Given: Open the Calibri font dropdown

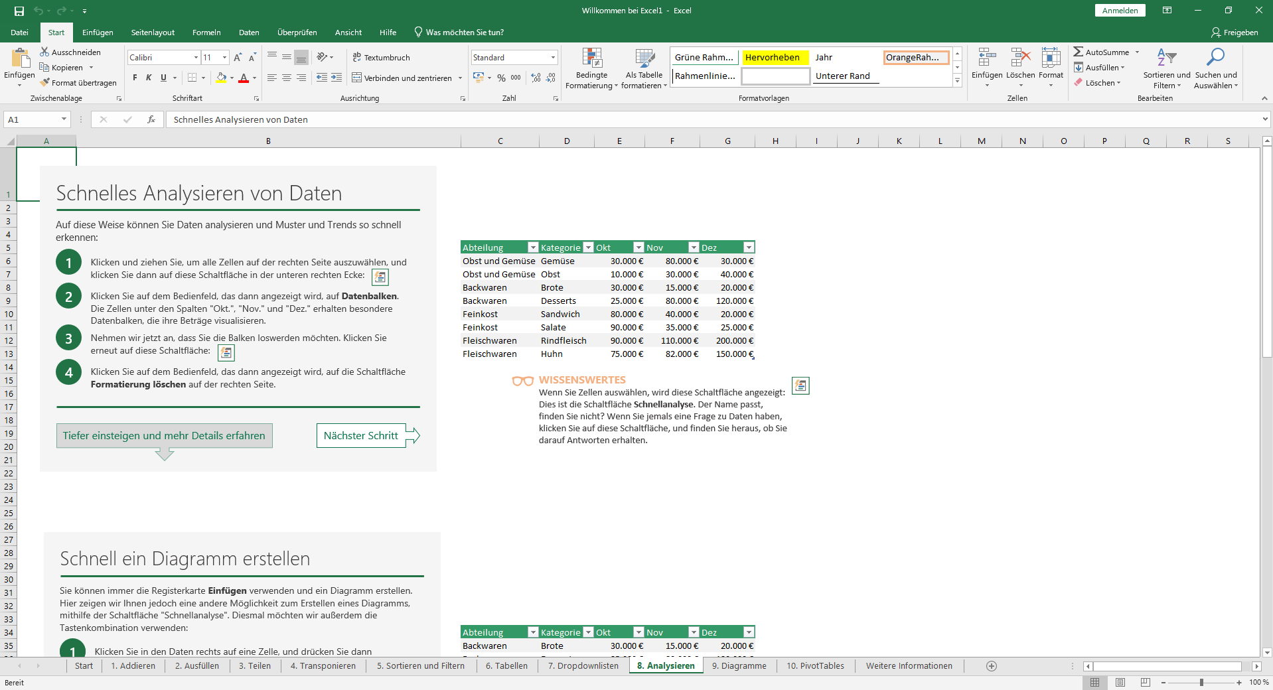Looking at the screenshot, I should 194,57.
